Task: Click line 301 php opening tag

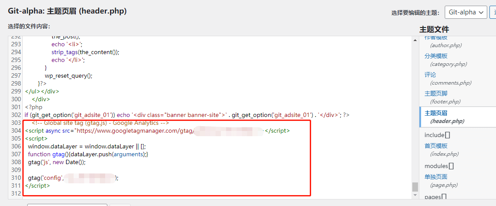Action: [x=33, y=107]
